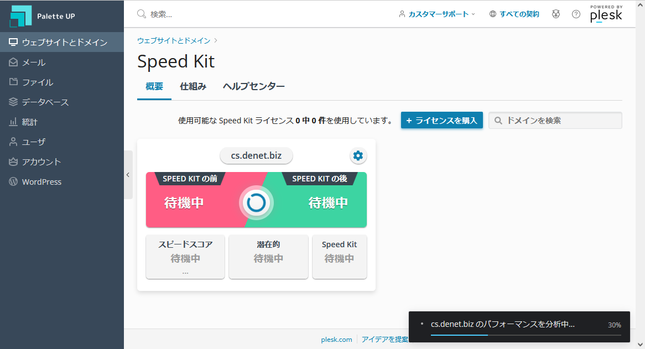Open WordPress in sidebar
This screenshot has width=645, height=349.
coord(62,182)
